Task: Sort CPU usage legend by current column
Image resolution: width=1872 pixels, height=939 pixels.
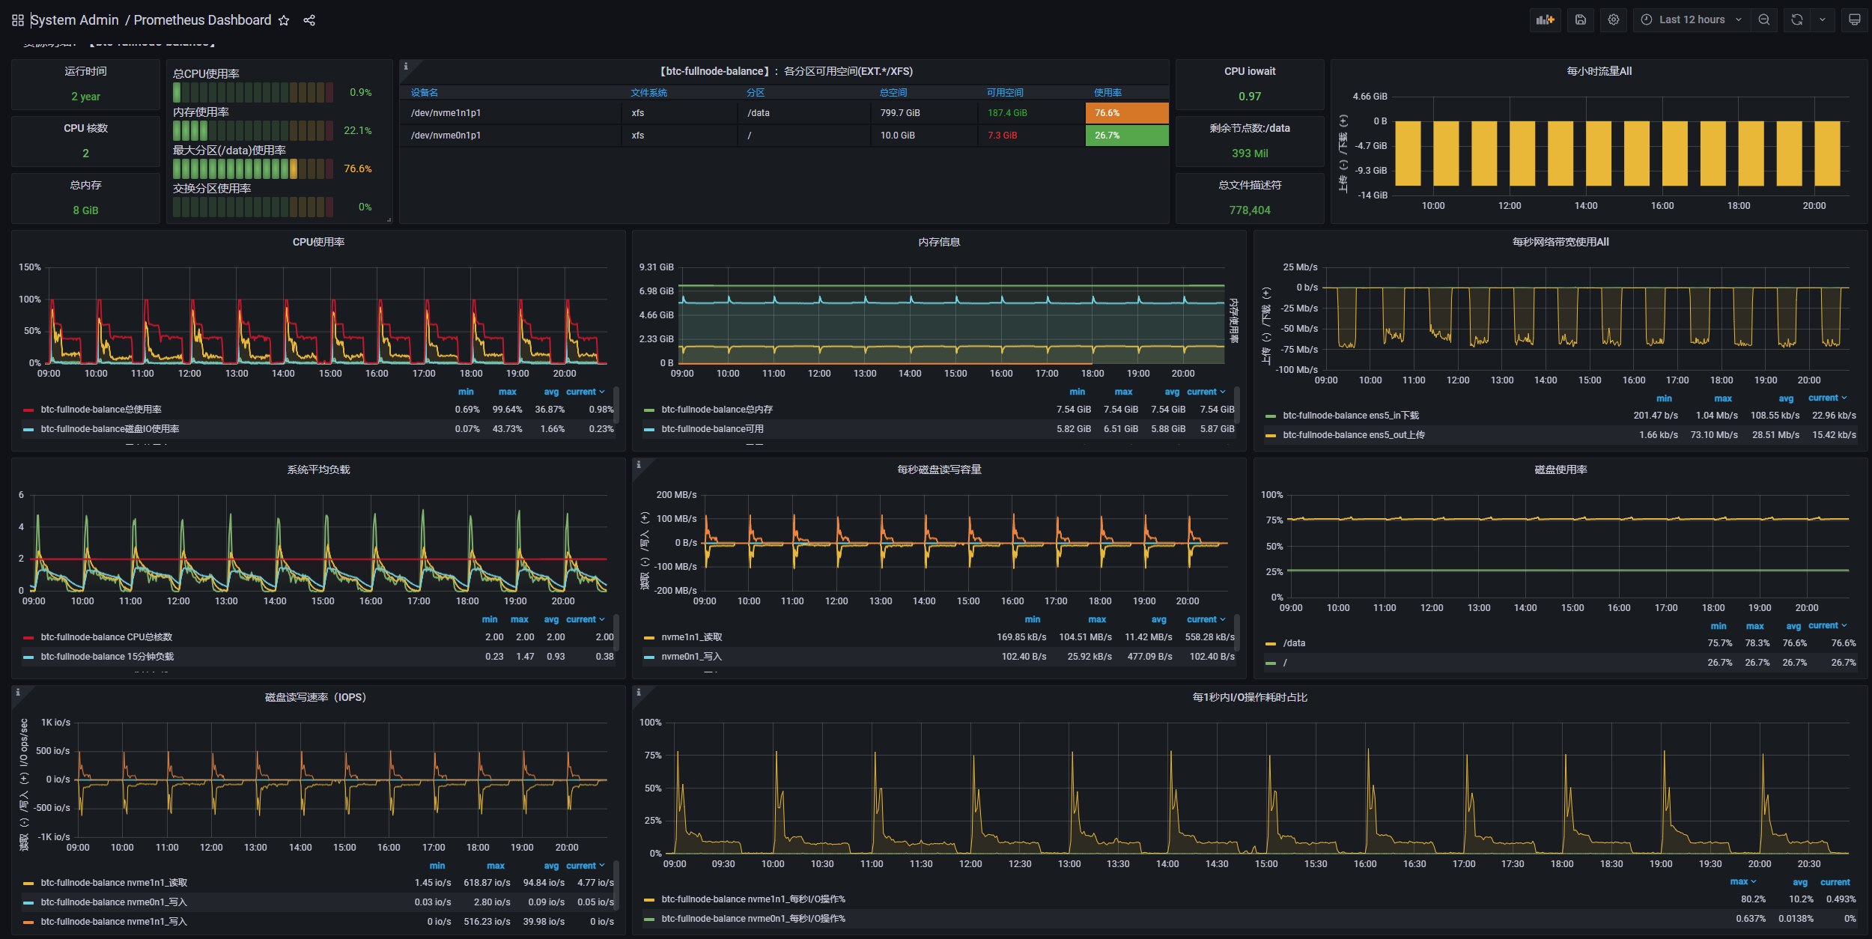Action: [x=585, y=392]
